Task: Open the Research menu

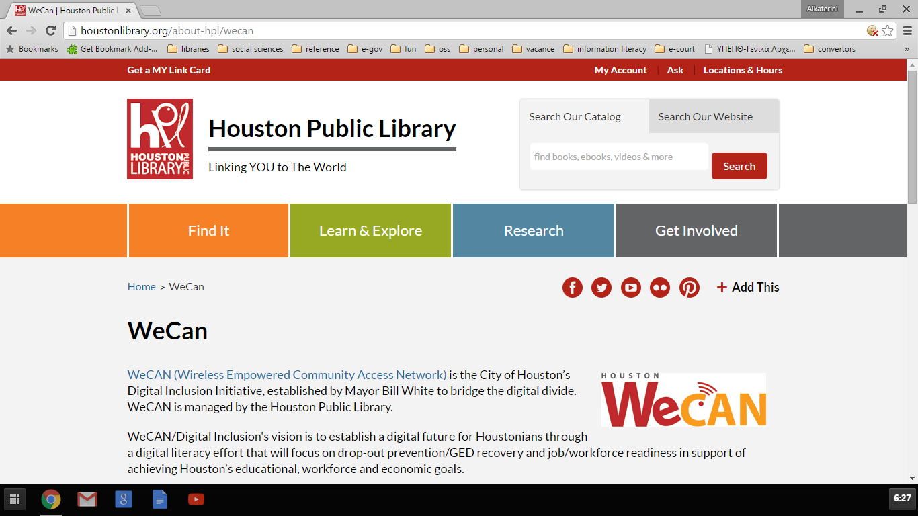Action: tap(534, 230)
